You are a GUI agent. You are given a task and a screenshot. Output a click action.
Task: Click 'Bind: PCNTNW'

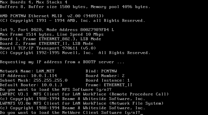tap(101, 71)
